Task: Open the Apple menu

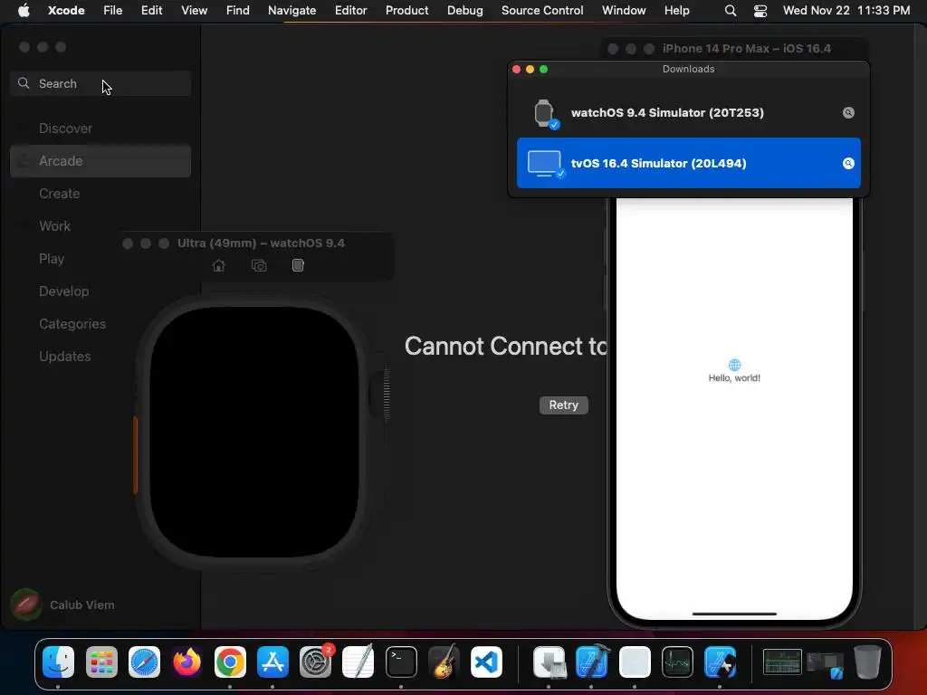Action: point(24,10)
